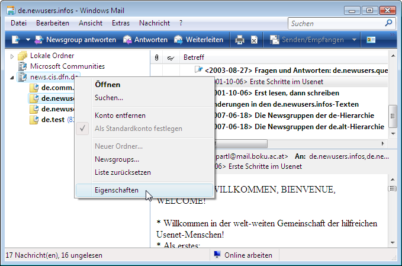Click the contacts card icon in toolbar
The height and width of the screenshot is (266, 402).
pyautogui.click(x=371, y=40)
